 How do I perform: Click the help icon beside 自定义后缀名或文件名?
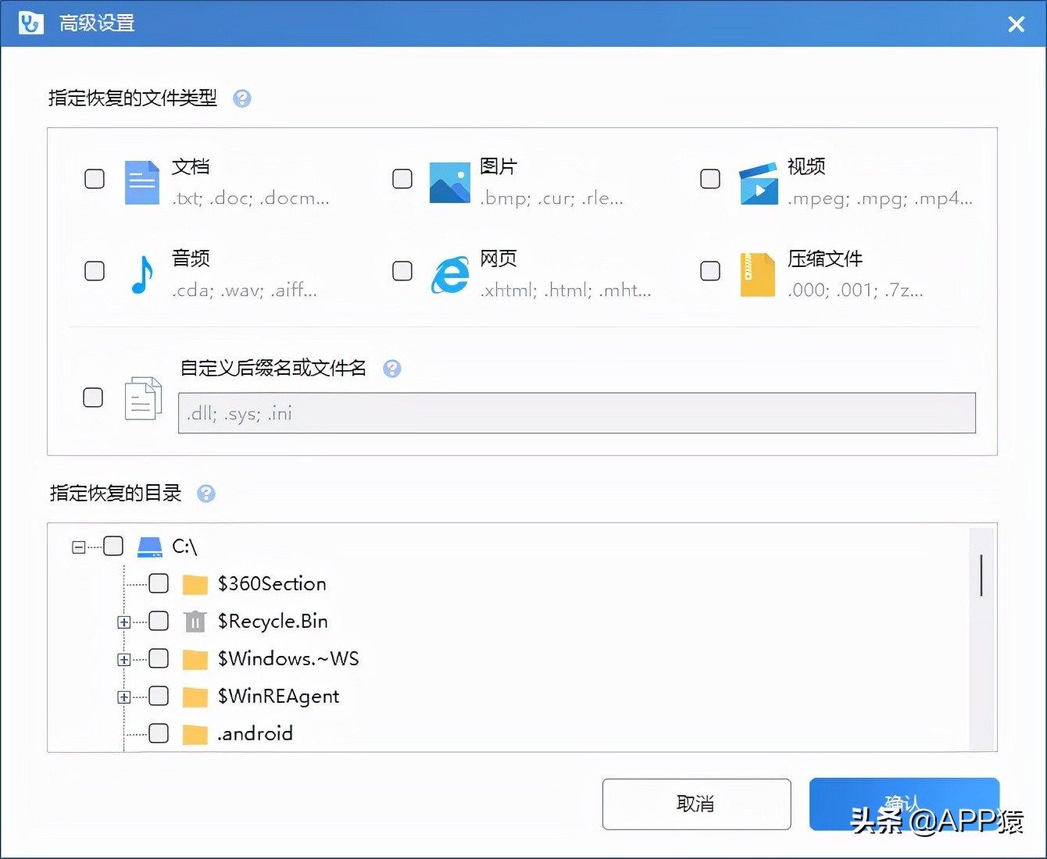(393, 369)
